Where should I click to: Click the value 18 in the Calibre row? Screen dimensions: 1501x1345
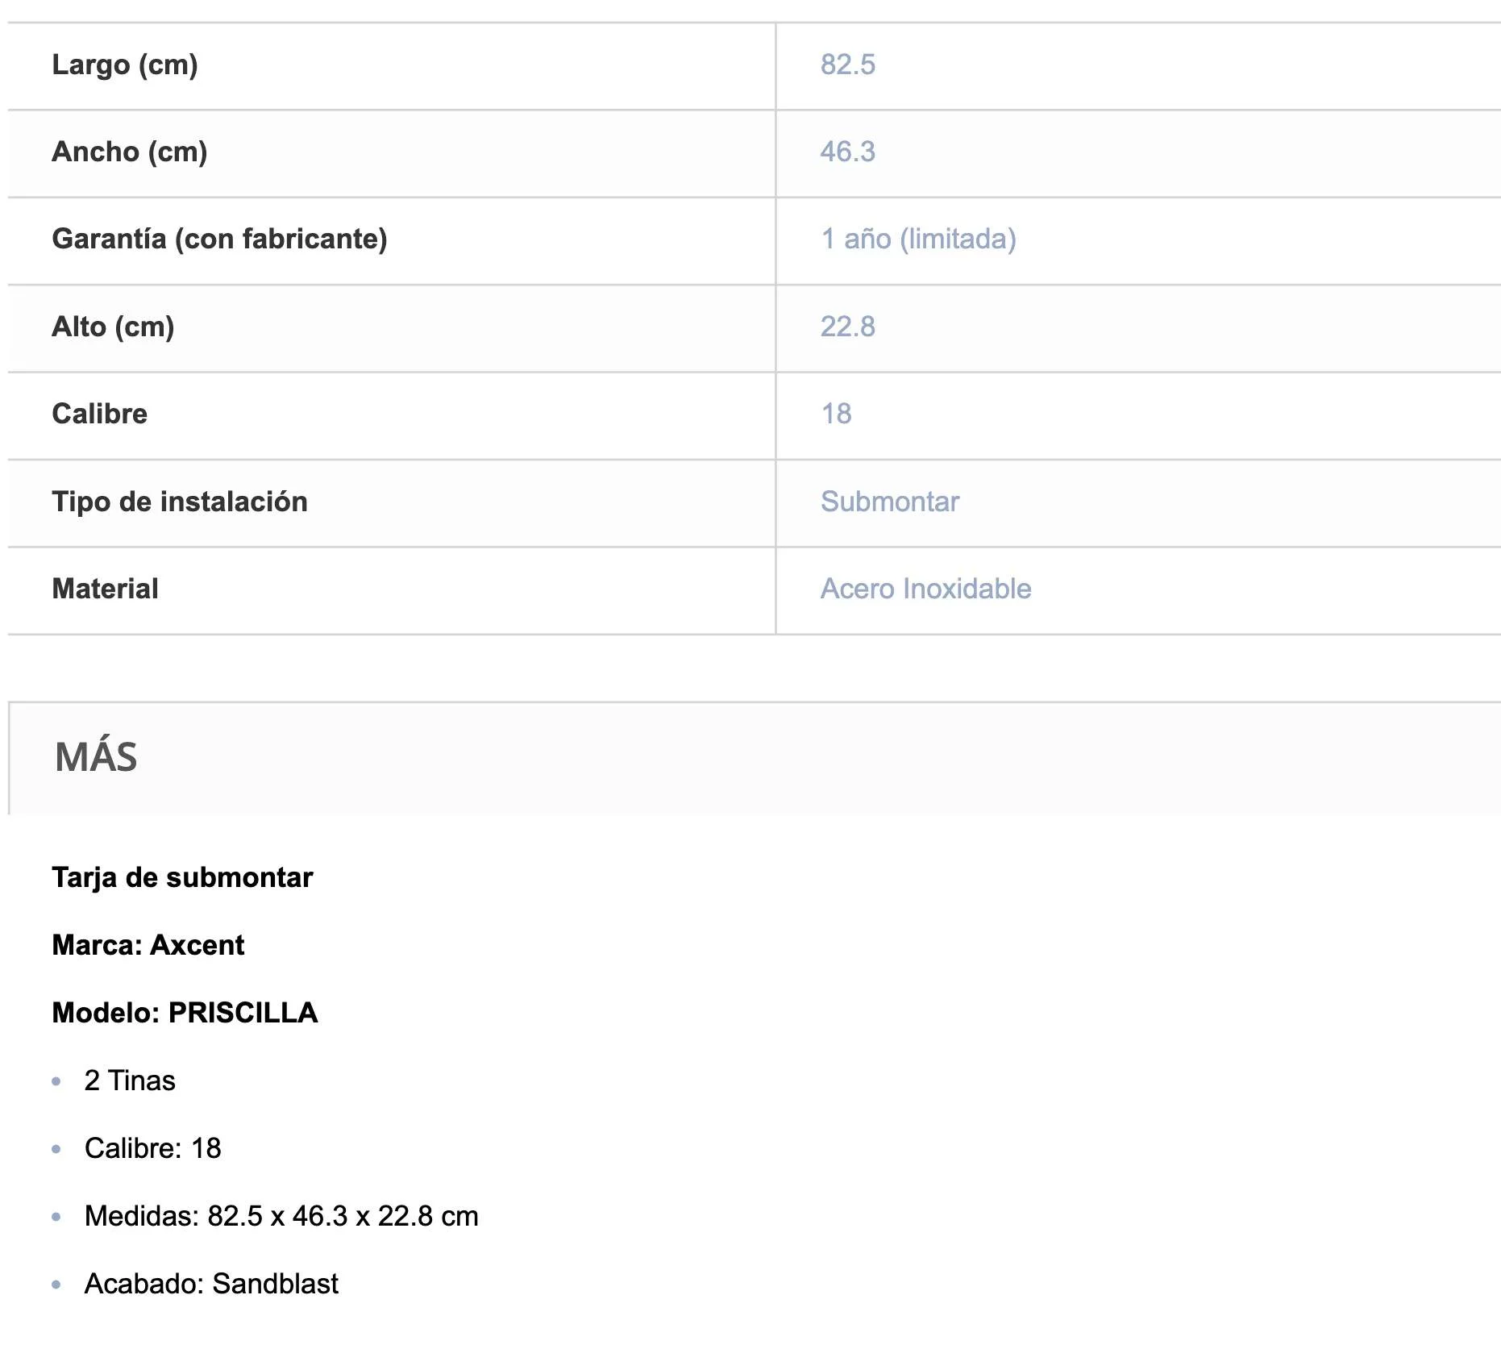(836, 414)
